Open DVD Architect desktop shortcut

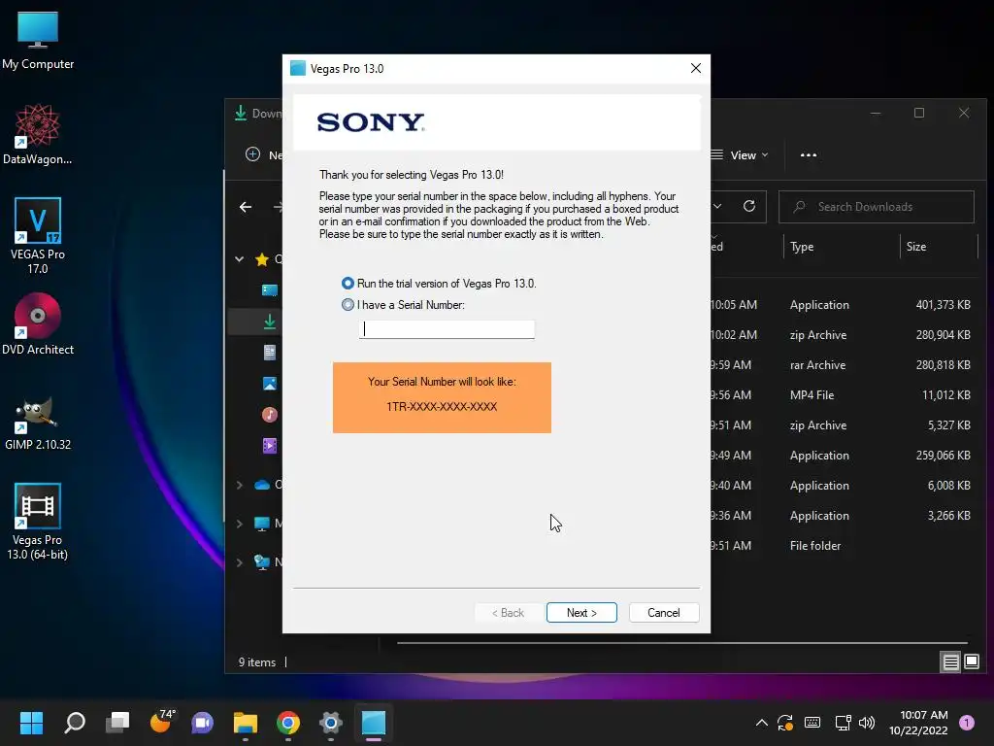[38, 324]
